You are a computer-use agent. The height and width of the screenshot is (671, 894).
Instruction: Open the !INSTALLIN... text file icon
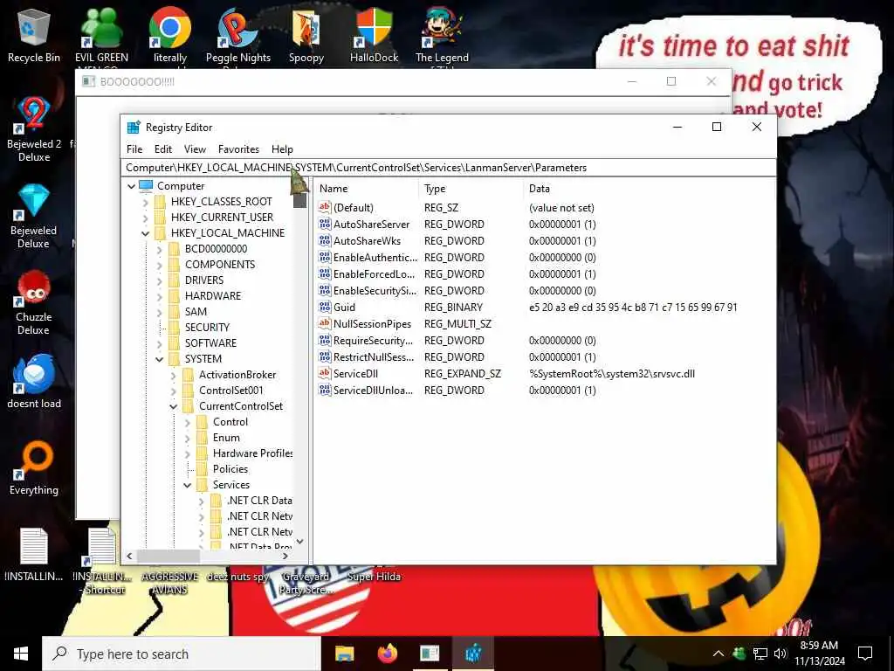[x=34, y=554]
